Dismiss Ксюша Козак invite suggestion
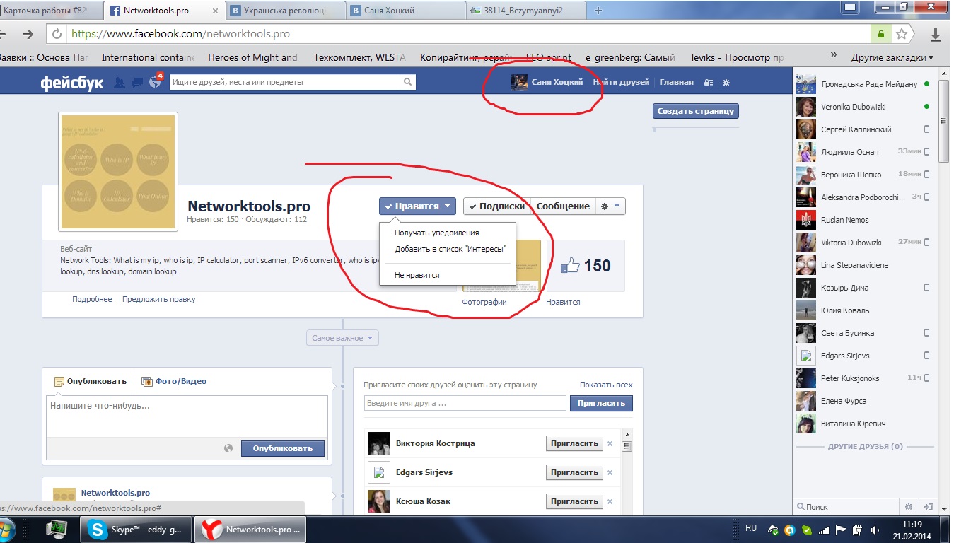The image size is (966, 543). (610, 501)
